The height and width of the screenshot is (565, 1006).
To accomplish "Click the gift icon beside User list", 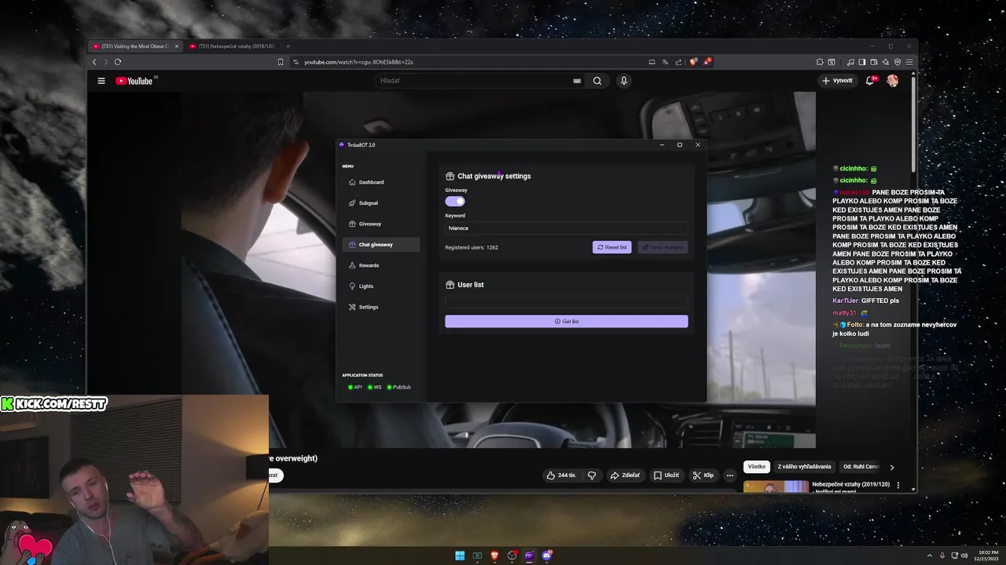I will pyautogui.click(x=450, y=285).
